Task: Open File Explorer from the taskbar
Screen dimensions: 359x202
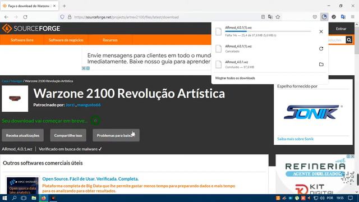Action: [x=34, y=198]
